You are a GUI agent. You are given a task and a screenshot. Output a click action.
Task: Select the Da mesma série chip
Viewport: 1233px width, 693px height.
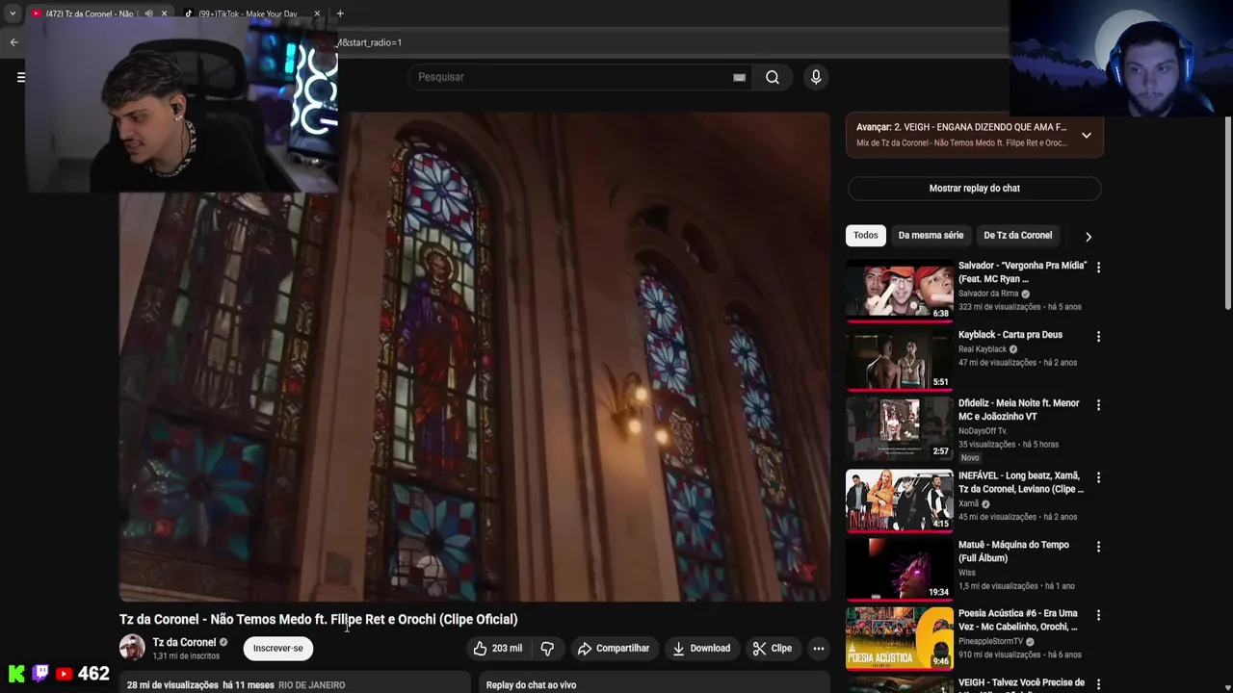pyautogui.click(x=931, y=235)
